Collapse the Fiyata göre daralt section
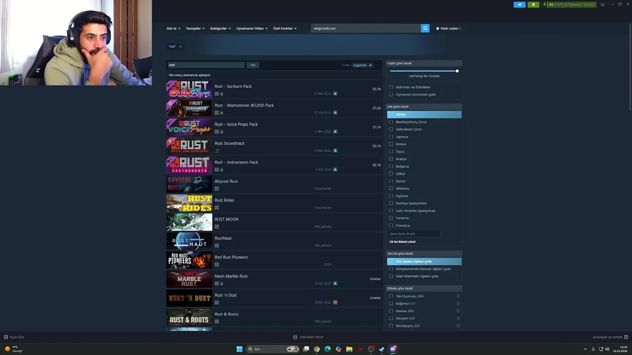Viewport: 632px width, 355px height. (424, 63)
